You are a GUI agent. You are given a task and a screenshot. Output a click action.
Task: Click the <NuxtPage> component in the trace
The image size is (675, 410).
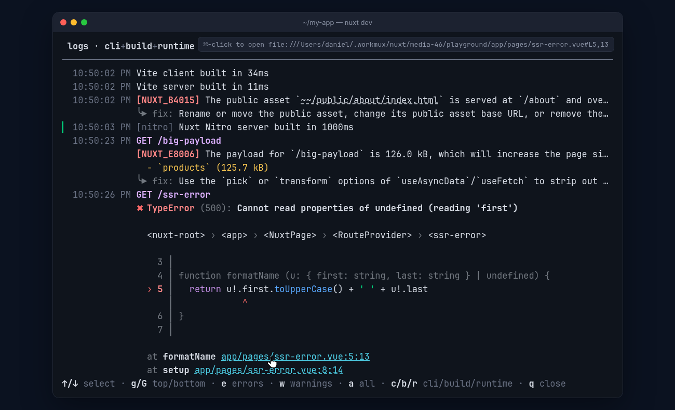(x=290, y=235)
